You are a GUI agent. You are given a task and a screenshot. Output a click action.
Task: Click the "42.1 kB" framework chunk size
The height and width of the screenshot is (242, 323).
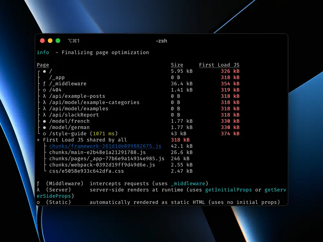[x=182, y=146]
